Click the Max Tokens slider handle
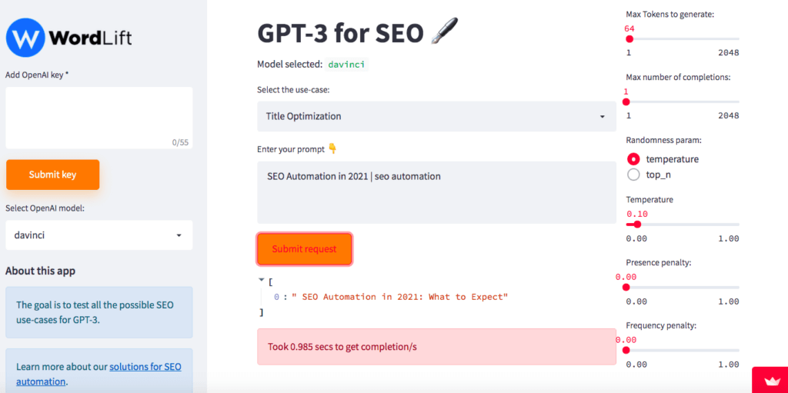788x393 pixels. [x=629, y=38]
